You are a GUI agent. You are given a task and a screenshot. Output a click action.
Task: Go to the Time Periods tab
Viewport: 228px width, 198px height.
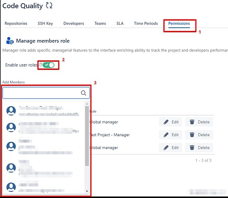point(146,23)
